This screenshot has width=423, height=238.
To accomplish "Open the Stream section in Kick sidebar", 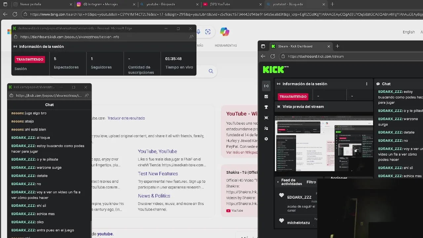I will [x=266, y=86].
